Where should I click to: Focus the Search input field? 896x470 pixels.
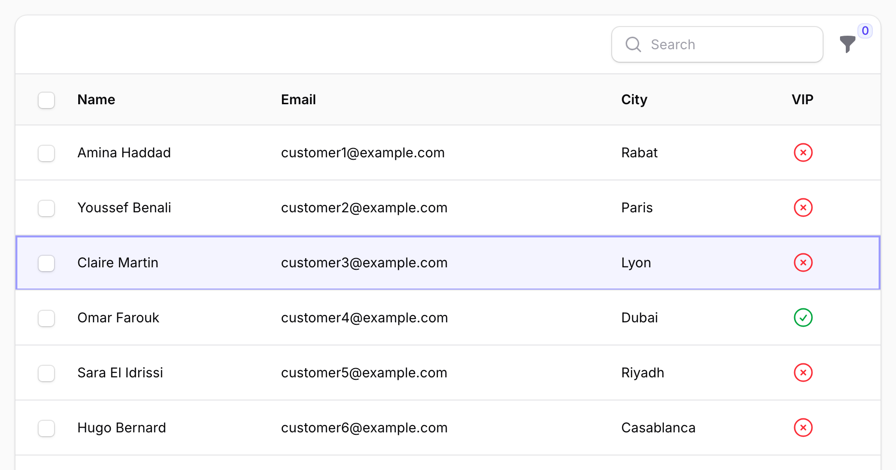click(717, 44)
